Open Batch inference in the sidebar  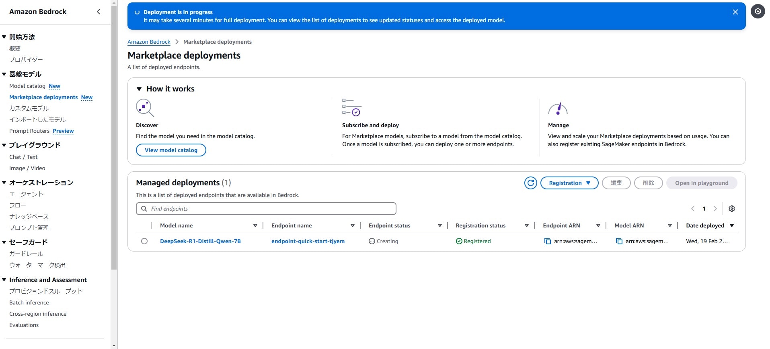pyautogui.click(x=29, y=302)
